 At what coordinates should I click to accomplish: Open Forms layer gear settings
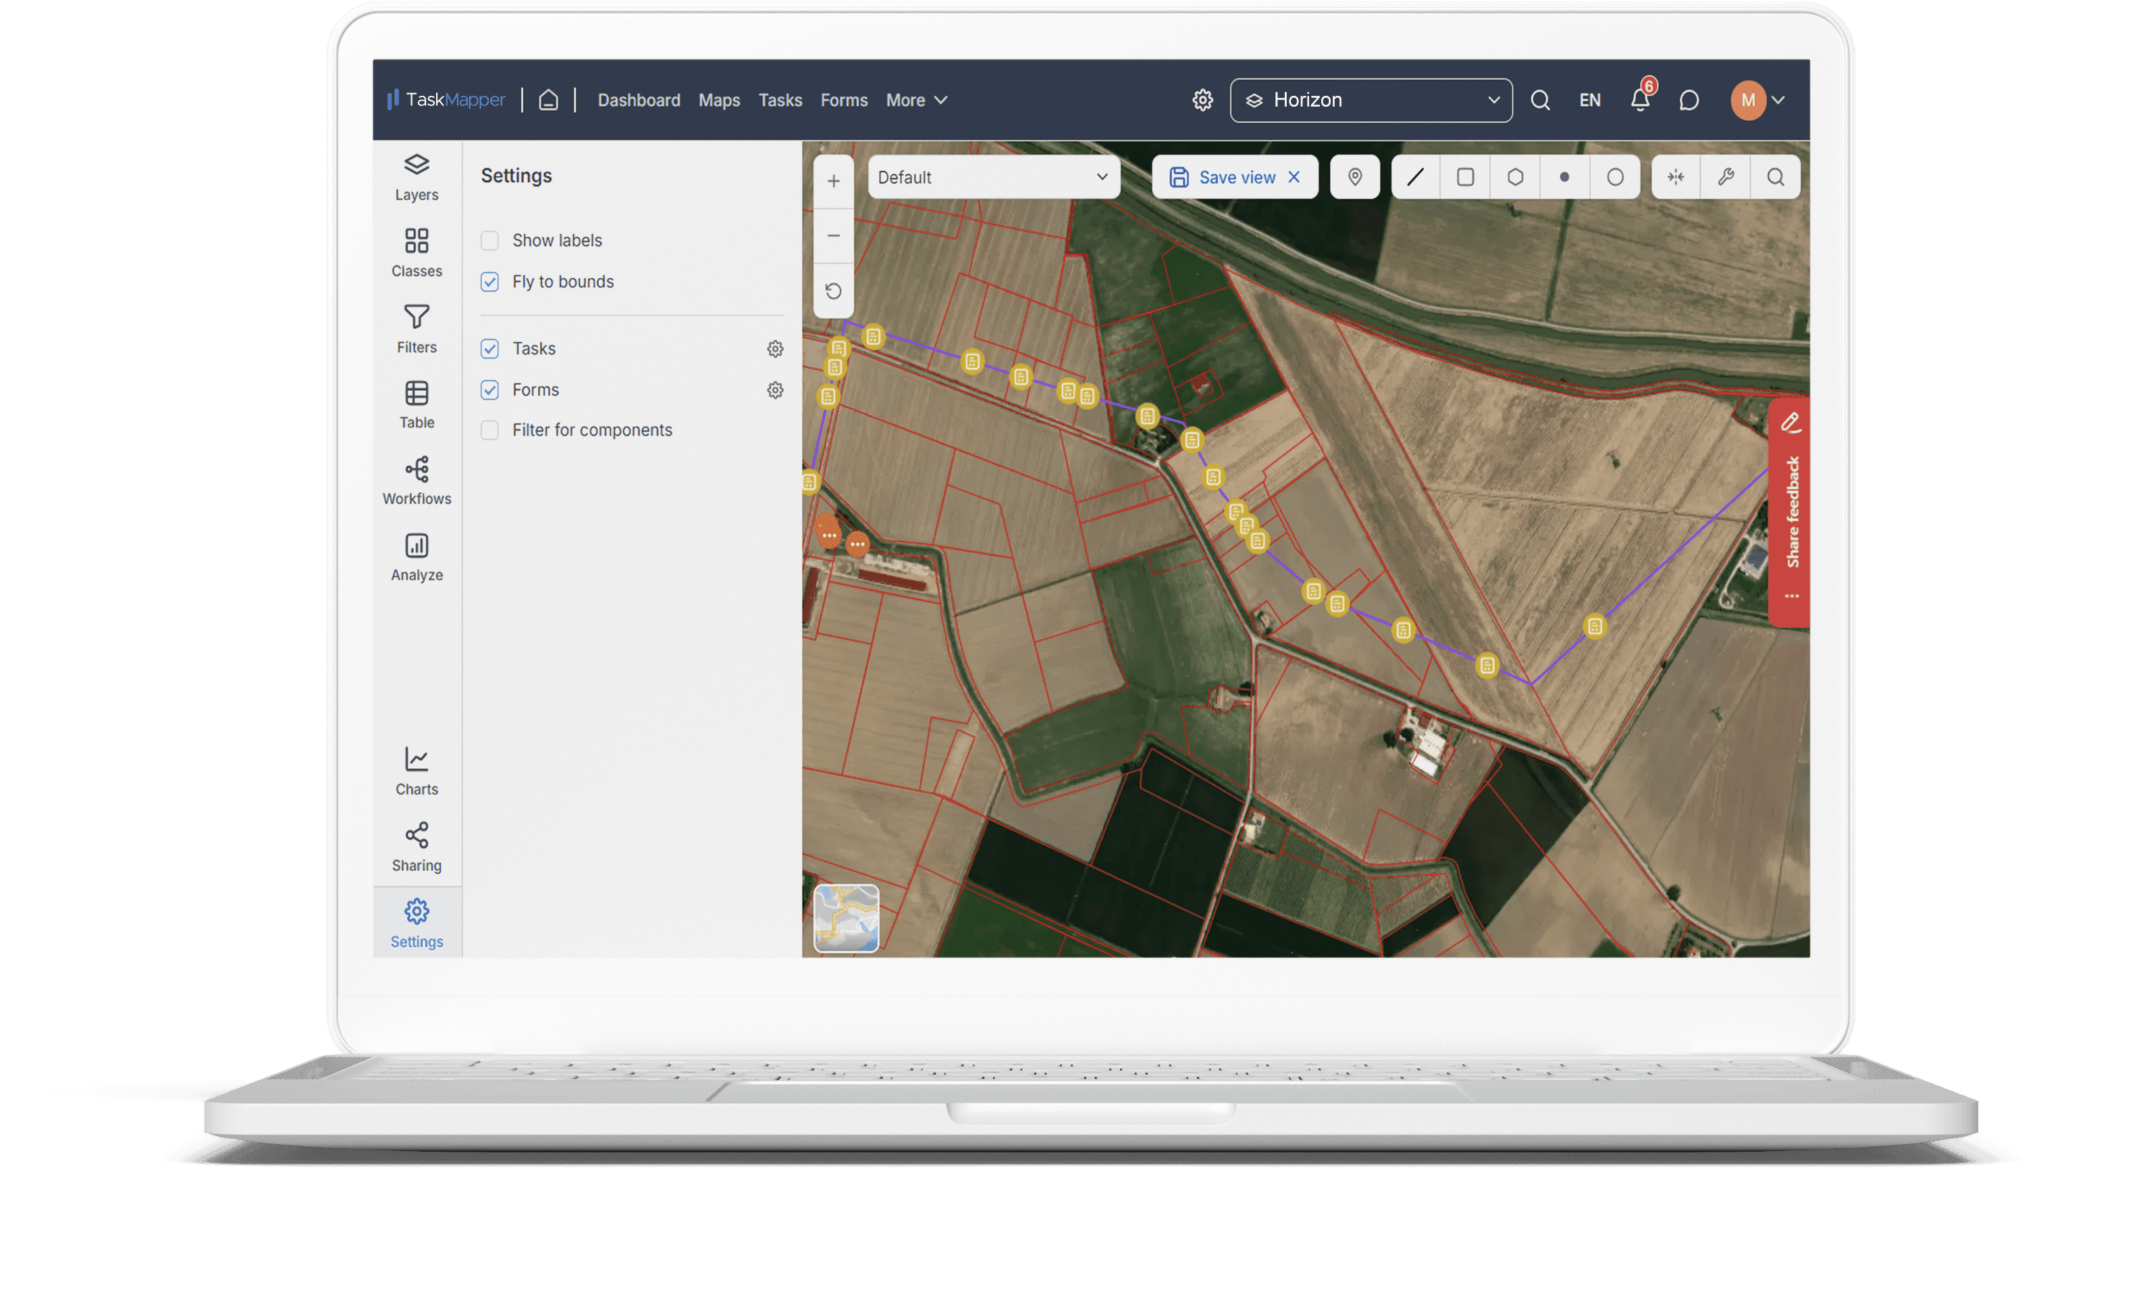(775, 390)
